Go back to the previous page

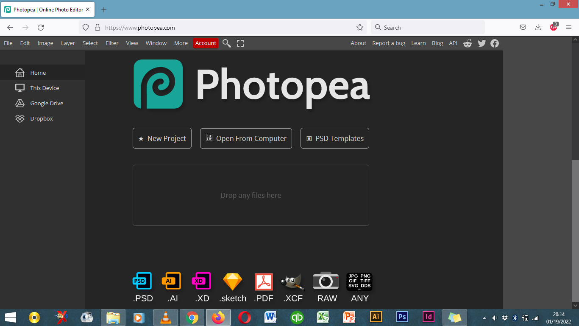point(10,28)
